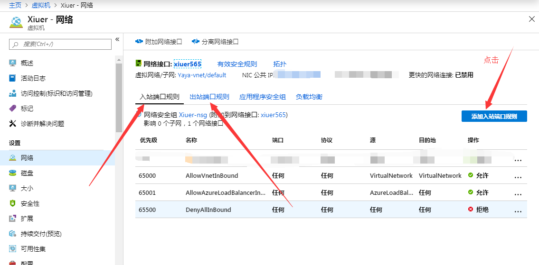Open the 磁盘 disks icon
The height and width of the screenshot is (265, 539).
pyautogui.click(x=13, y=174)
